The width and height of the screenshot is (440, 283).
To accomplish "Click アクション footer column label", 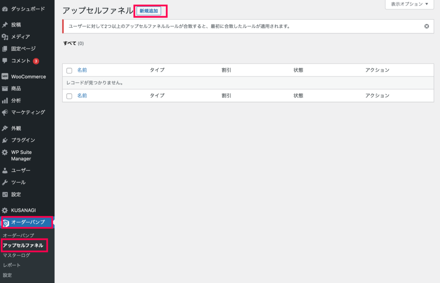I will pos(377,96).
